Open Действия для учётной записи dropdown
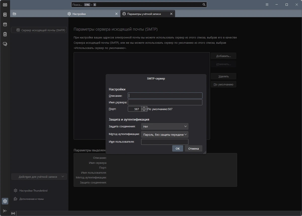 point(39,177)
